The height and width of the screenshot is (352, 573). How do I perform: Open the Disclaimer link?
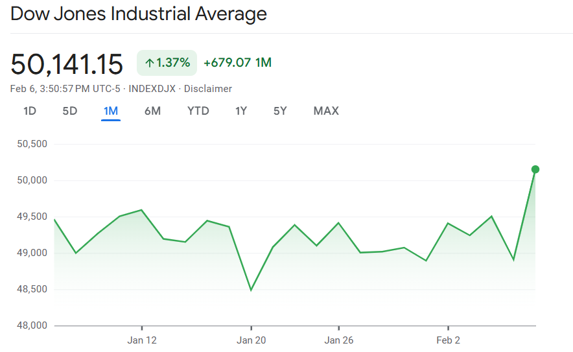click(x=208, y=89)
